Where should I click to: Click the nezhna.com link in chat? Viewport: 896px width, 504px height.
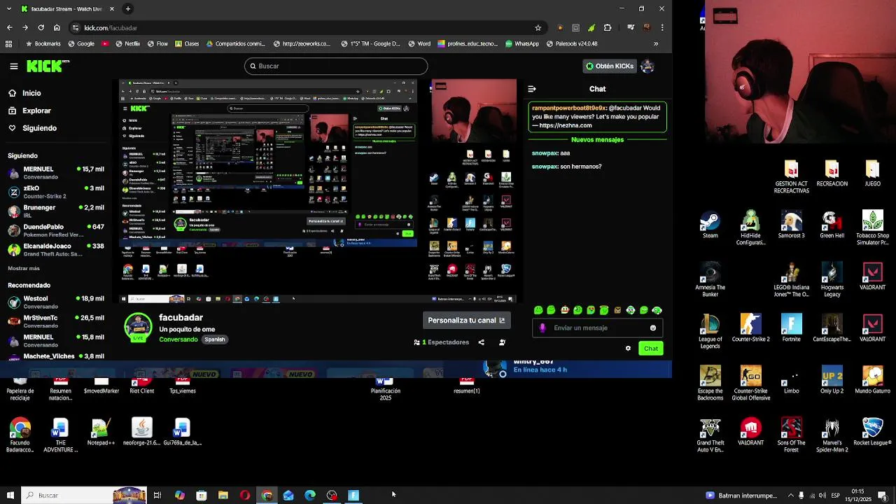[x=566, y=125]
